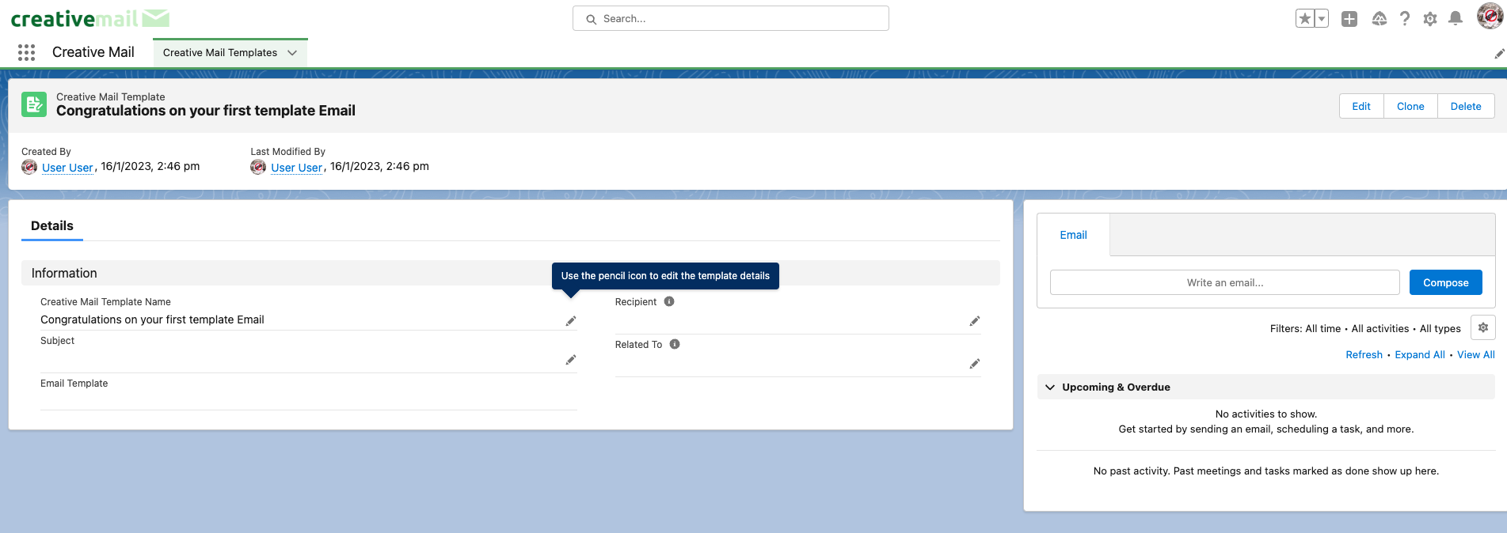Edit the Subject field with its pencil
This screenshot has width=1507, height=533.
tap(570, 360)
